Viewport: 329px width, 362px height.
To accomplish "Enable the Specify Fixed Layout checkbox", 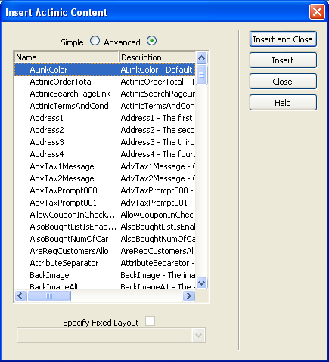I will [x=151, y=321].
